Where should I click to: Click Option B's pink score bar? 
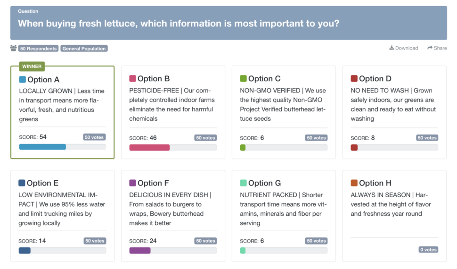[x=149, y=148]
